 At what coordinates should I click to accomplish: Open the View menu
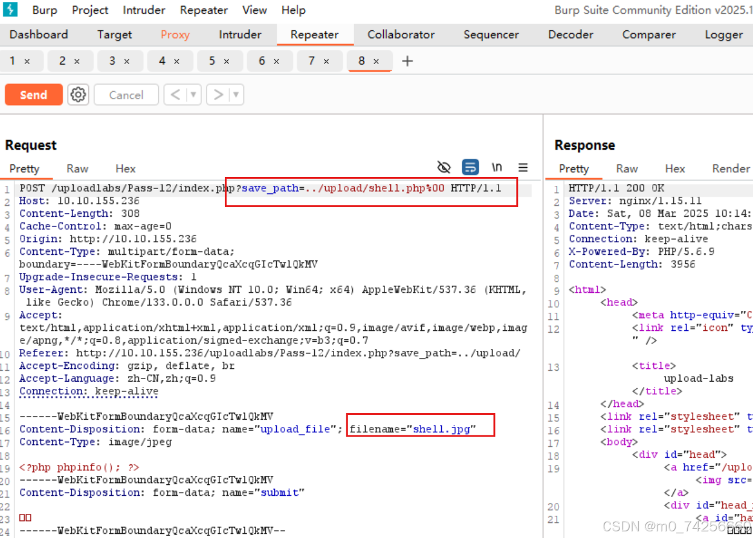[x=254, y=10]
